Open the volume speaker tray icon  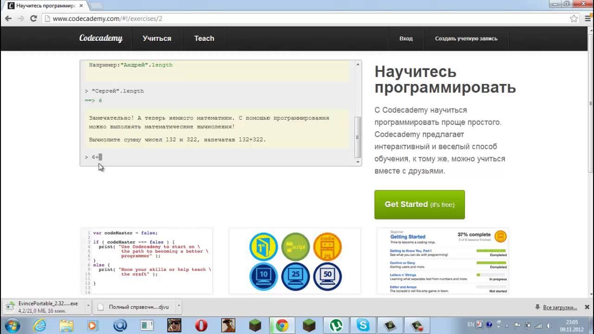[549, 325]
